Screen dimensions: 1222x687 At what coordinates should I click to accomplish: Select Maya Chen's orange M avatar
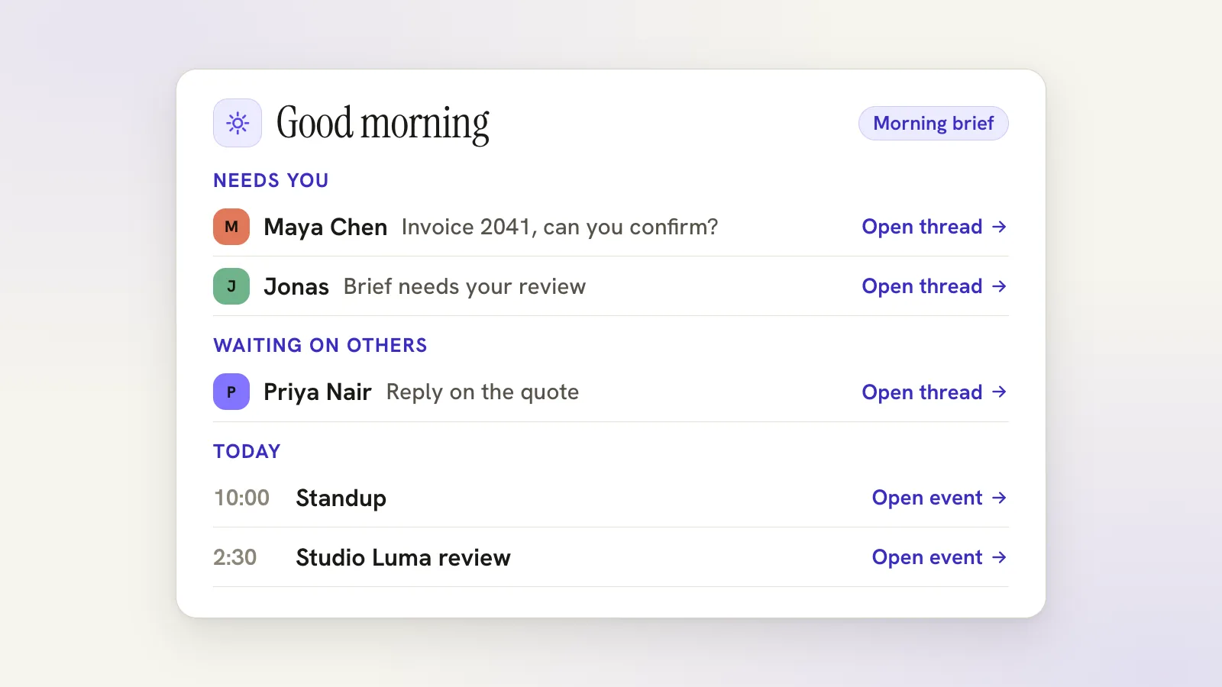(231, 227)
